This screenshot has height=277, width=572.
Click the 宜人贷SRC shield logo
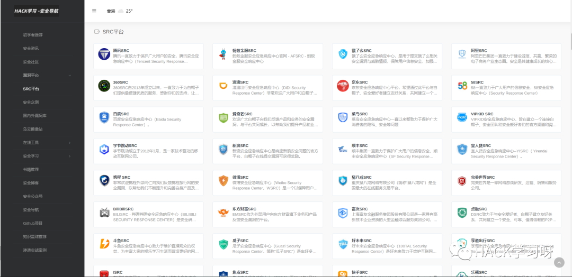pos(462,149)
